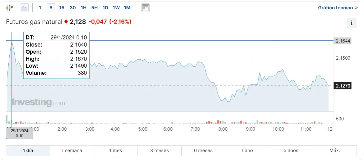Switch to candlestick chart type
This screenshot has width=364, height=162.
pyautogui.click(x=10, y=7)
